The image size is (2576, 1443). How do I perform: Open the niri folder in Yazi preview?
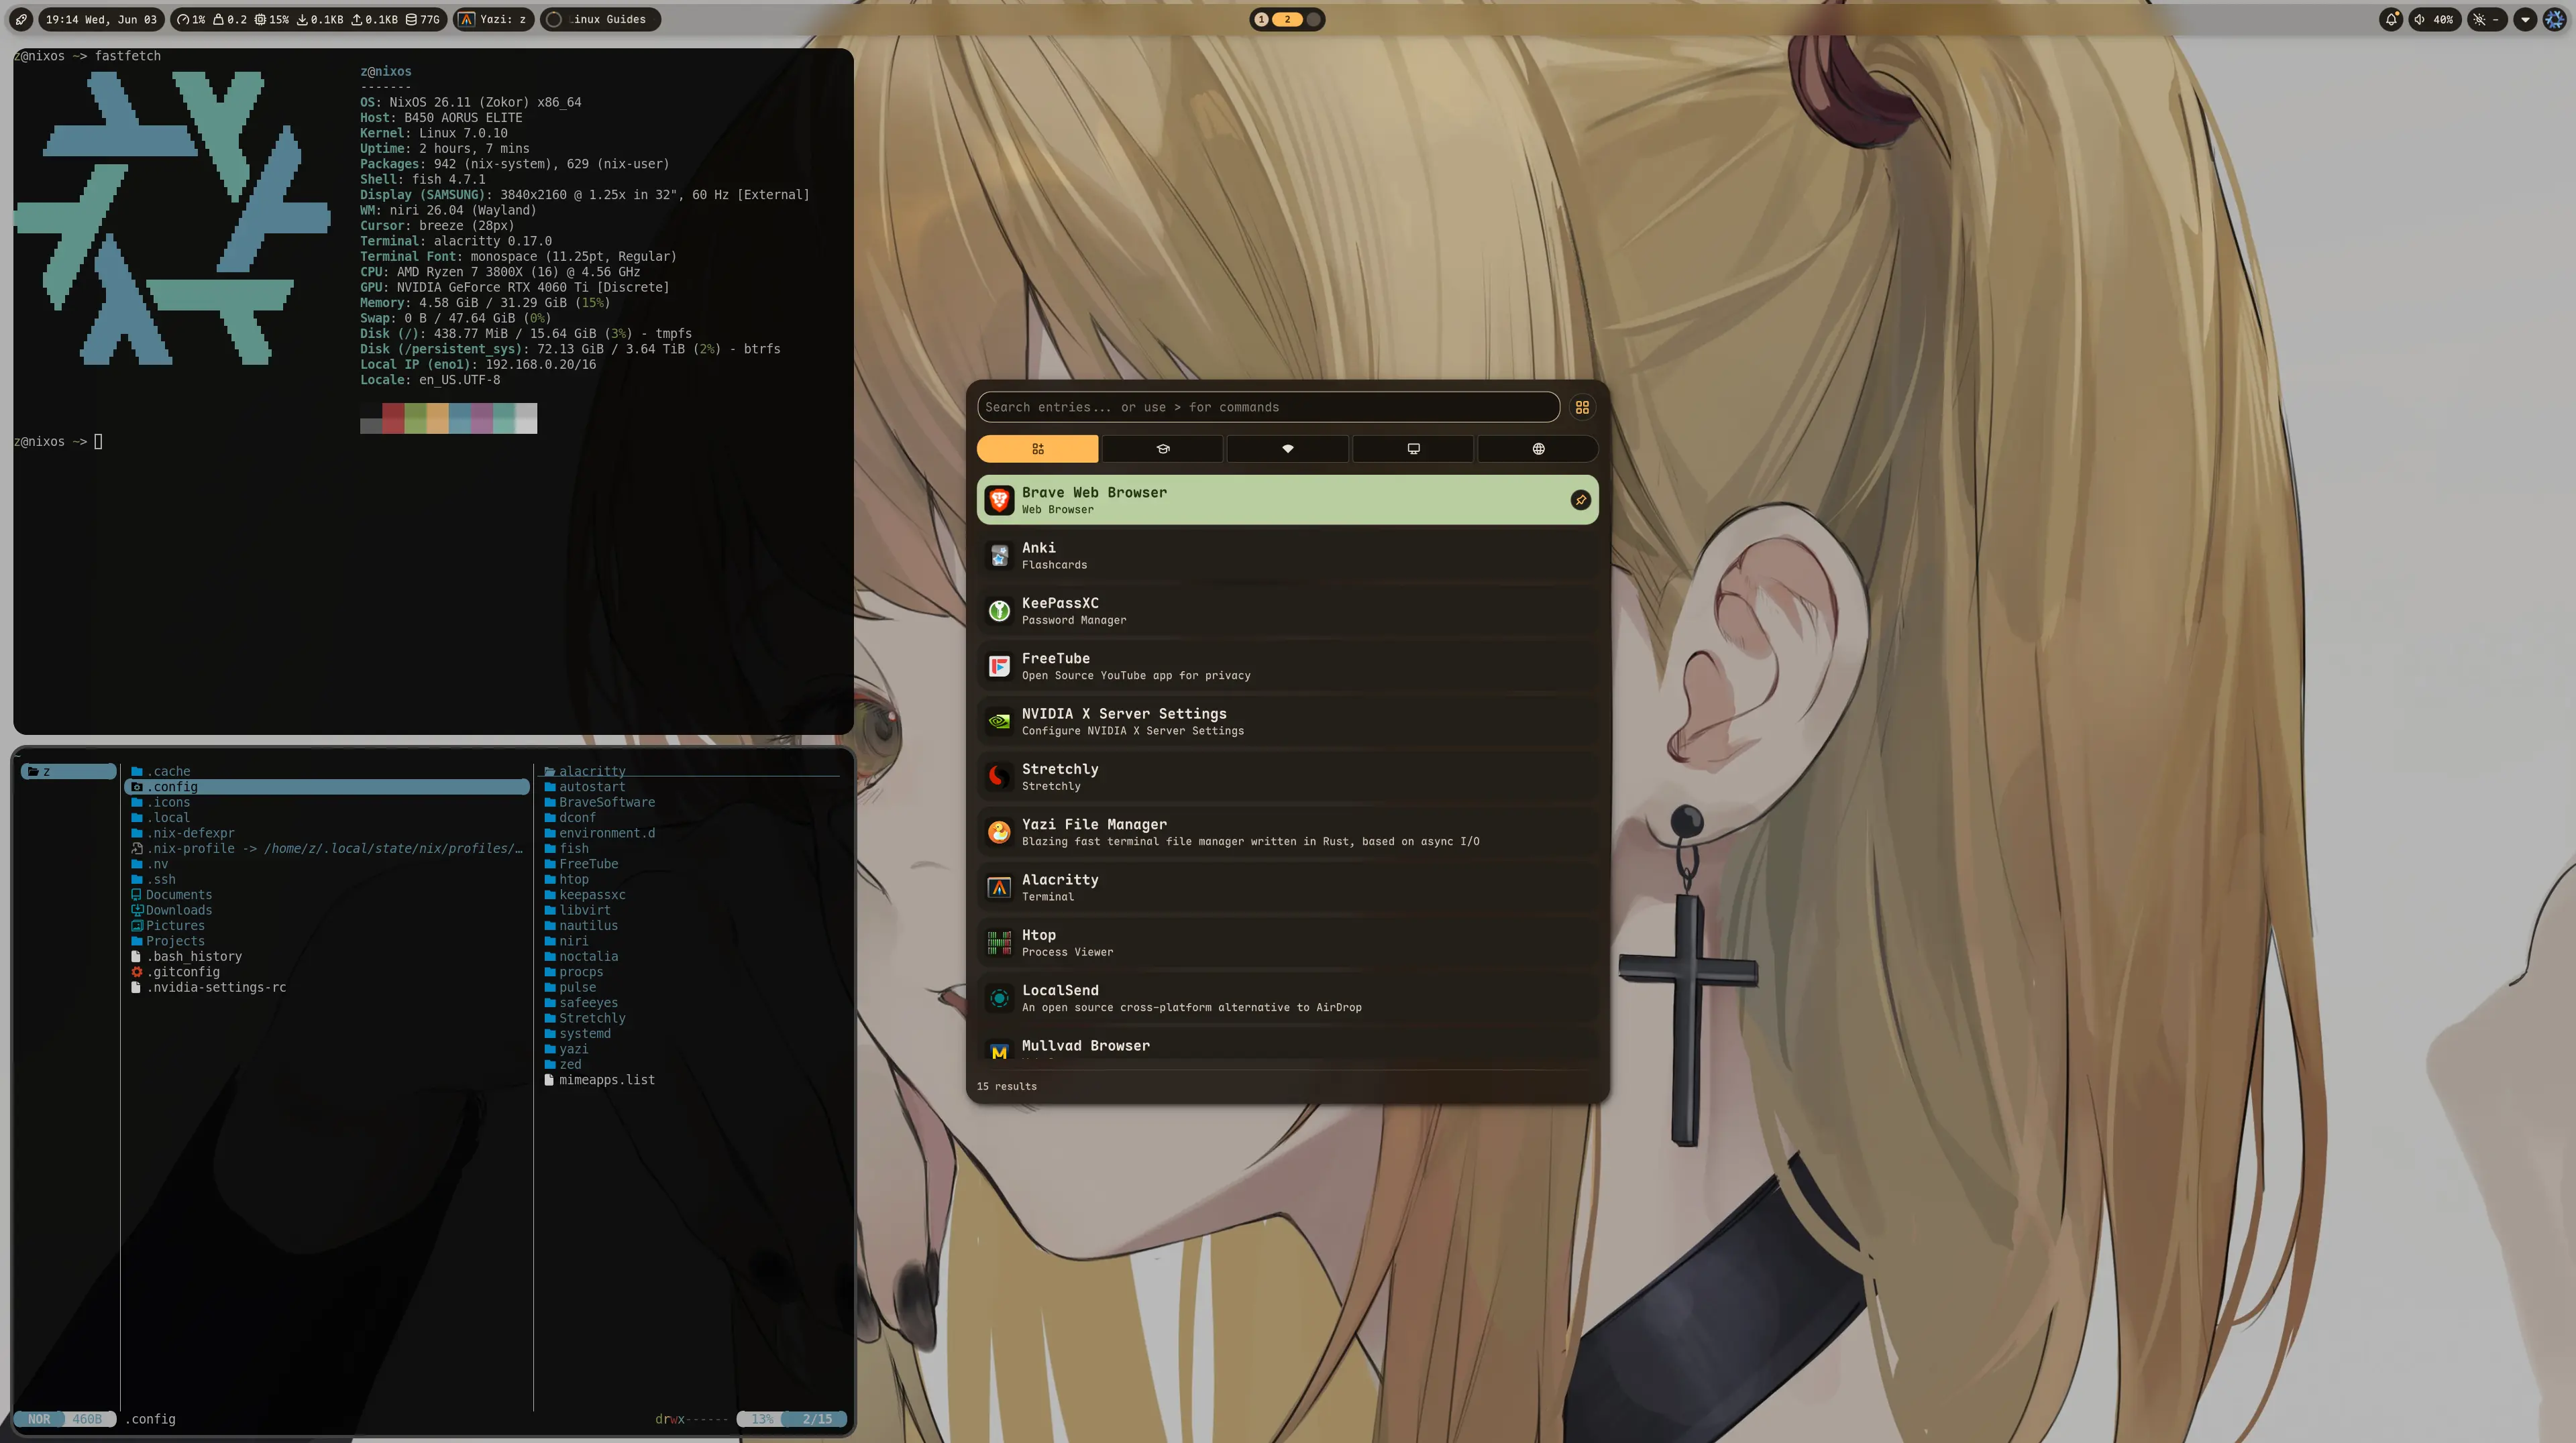point(566,941)
